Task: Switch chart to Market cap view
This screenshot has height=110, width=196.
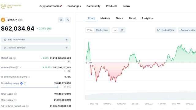Action: click(102, 30)
